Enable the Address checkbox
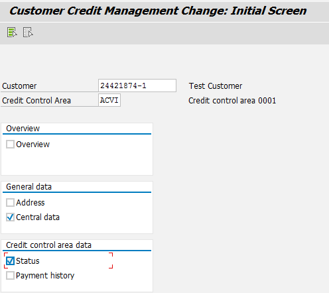Image resolution: width=329 pixels, height=293 pixels. point(10,202)
